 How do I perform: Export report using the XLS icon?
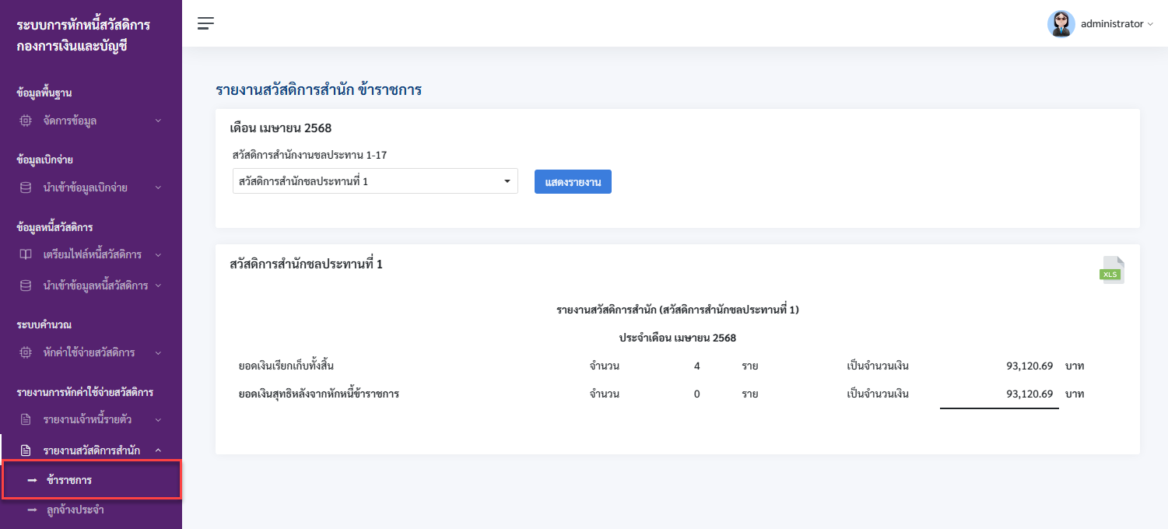point(1111,270)
